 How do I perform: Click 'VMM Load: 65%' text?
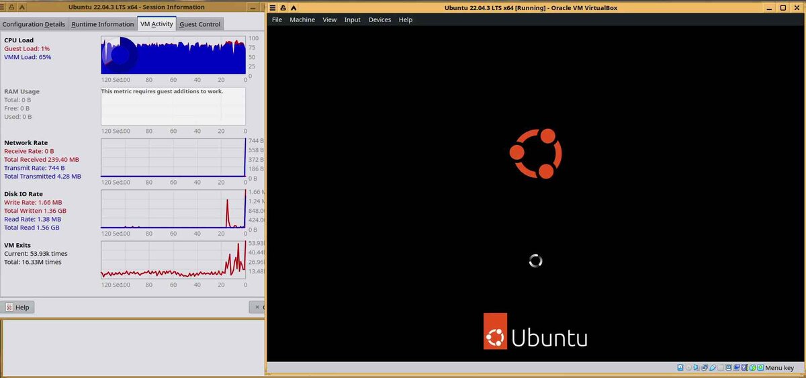[x=28, y=57]
